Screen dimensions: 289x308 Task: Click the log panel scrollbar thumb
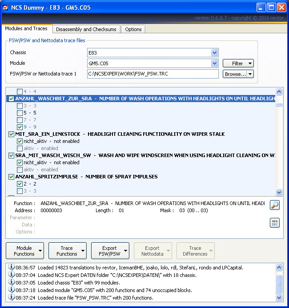(279, 284)
